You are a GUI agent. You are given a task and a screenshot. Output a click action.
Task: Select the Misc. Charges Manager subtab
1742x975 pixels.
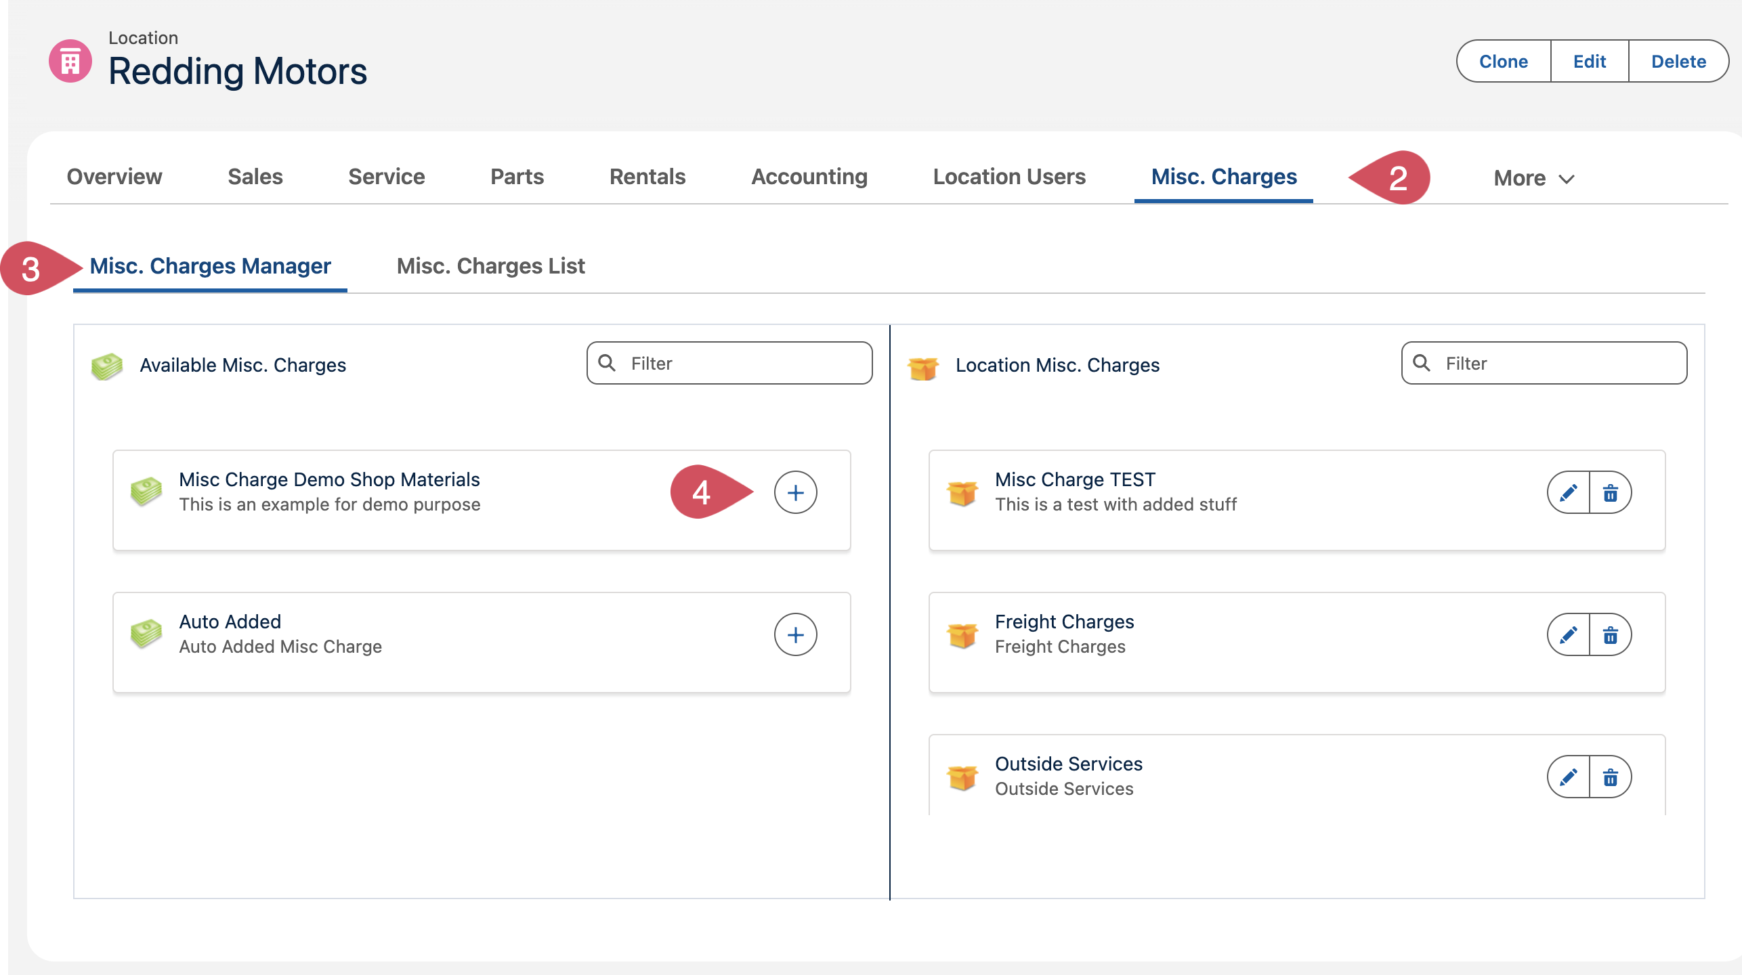tap(210, 266)
